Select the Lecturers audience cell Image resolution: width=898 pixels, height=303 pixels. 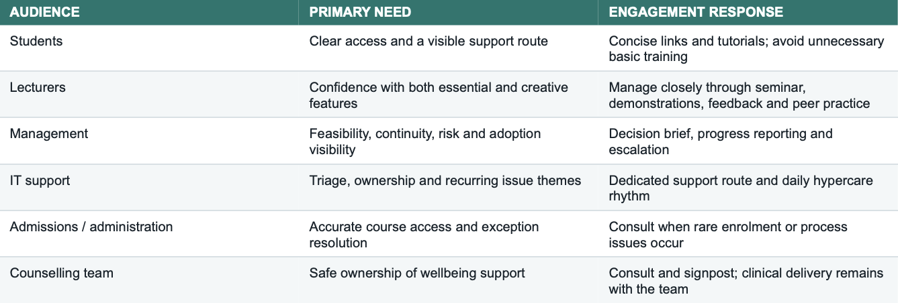(x=149, y=95)
